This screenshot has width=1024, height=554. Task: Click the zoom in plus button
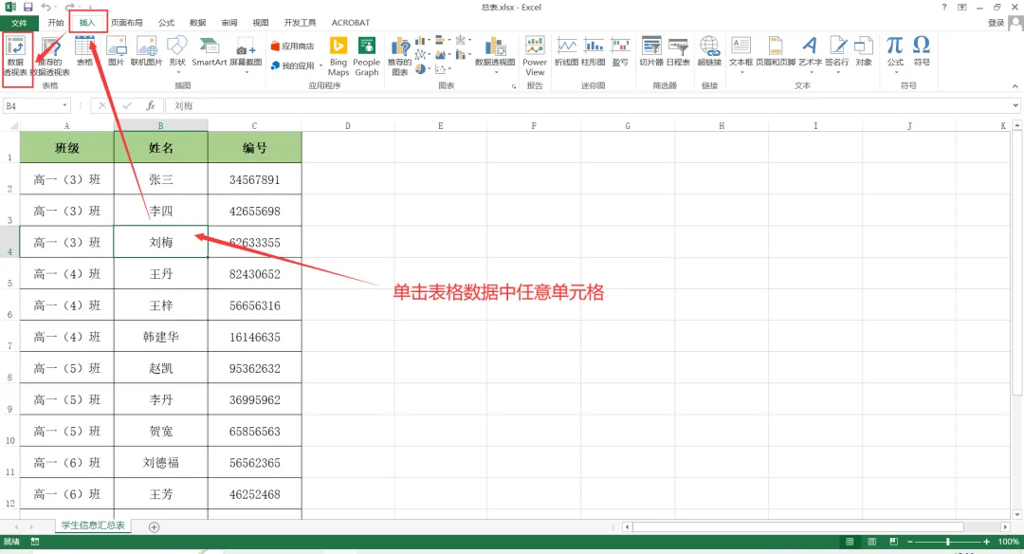click(x=987, y=542)
